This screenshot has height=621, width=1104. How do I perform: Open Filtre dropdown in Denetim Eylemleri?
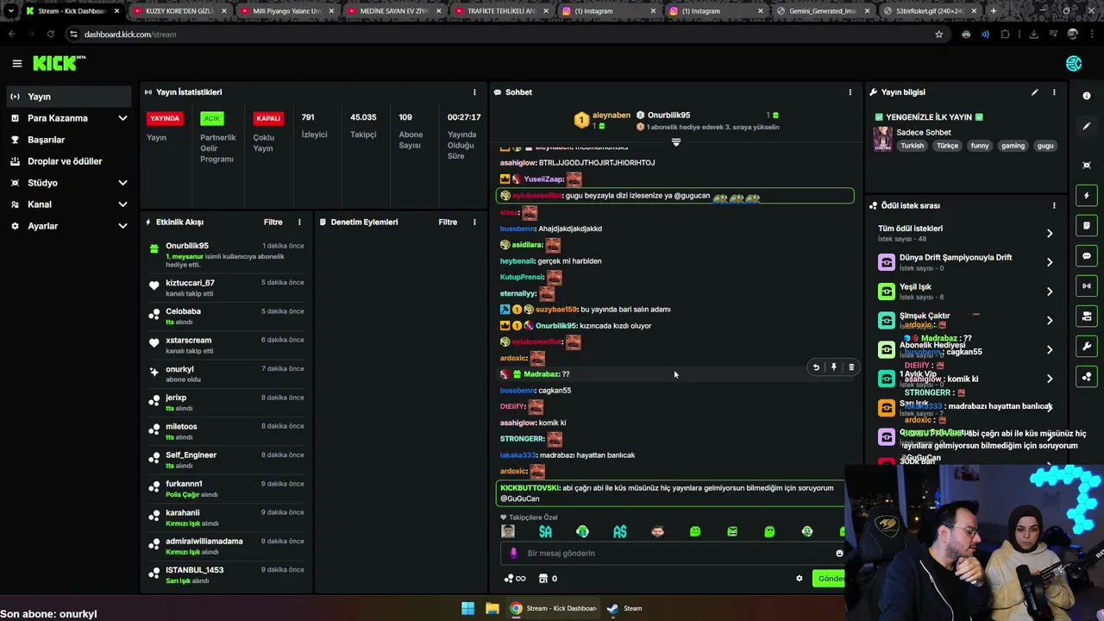(448, 223)
